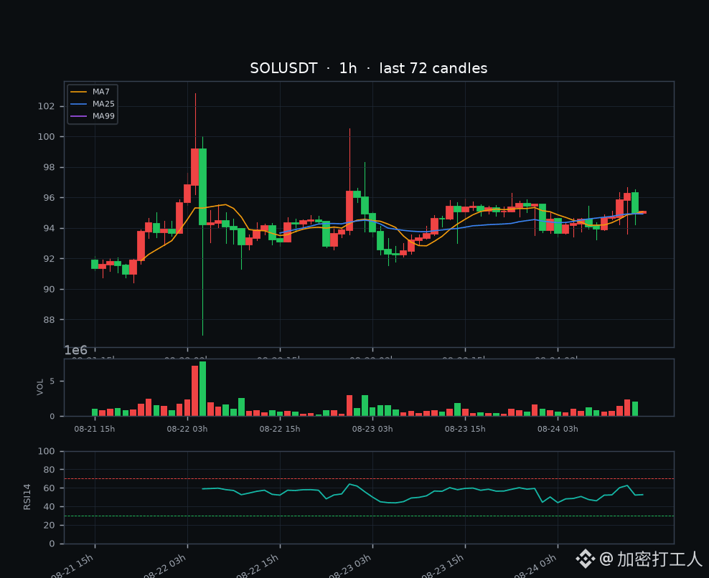Click the purple MA99 legend line swatch
Screen dimensions: 709x578
[79, 116]
